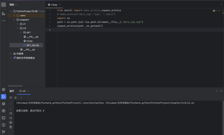Collapse the c3 package folder

tap(18, 28)
